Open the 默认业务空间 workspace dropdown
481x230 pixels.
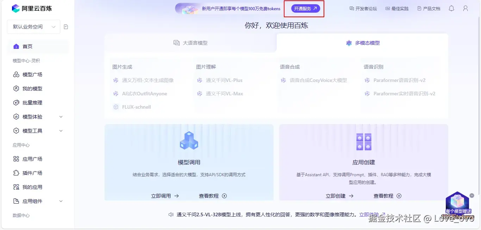34,27
